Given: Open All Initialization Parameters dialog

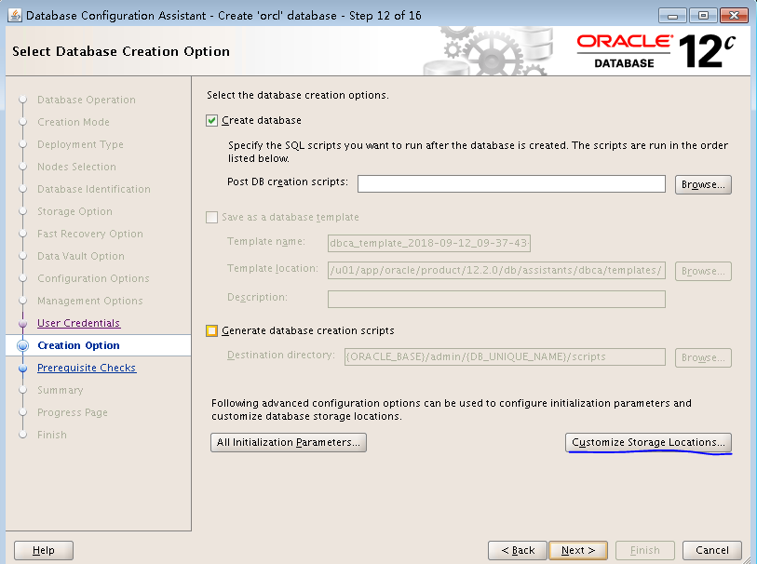Looking at the screenshot, I should (289, 442).
